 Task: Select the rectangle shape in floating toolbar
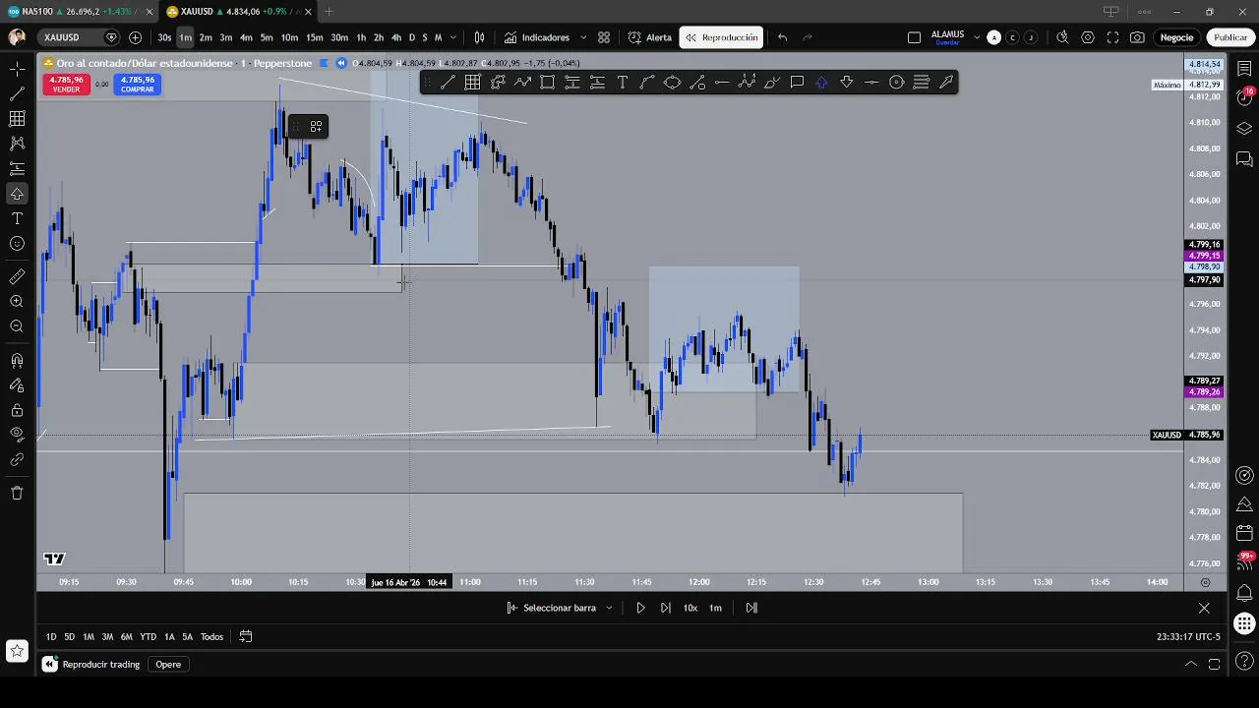pos(547,83)
